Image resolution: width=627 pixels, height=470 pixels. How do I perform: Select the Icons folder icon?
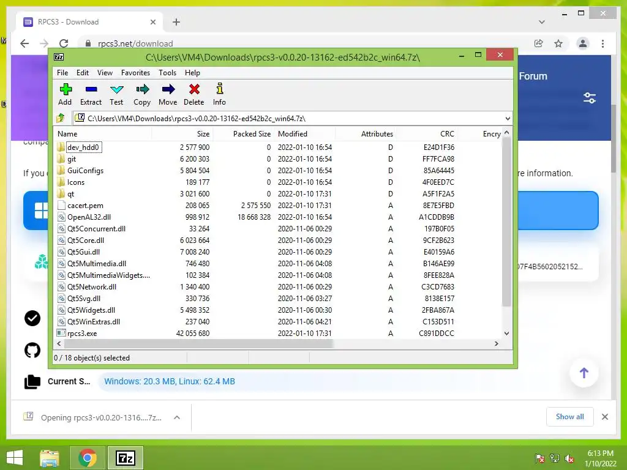[61, 182]
